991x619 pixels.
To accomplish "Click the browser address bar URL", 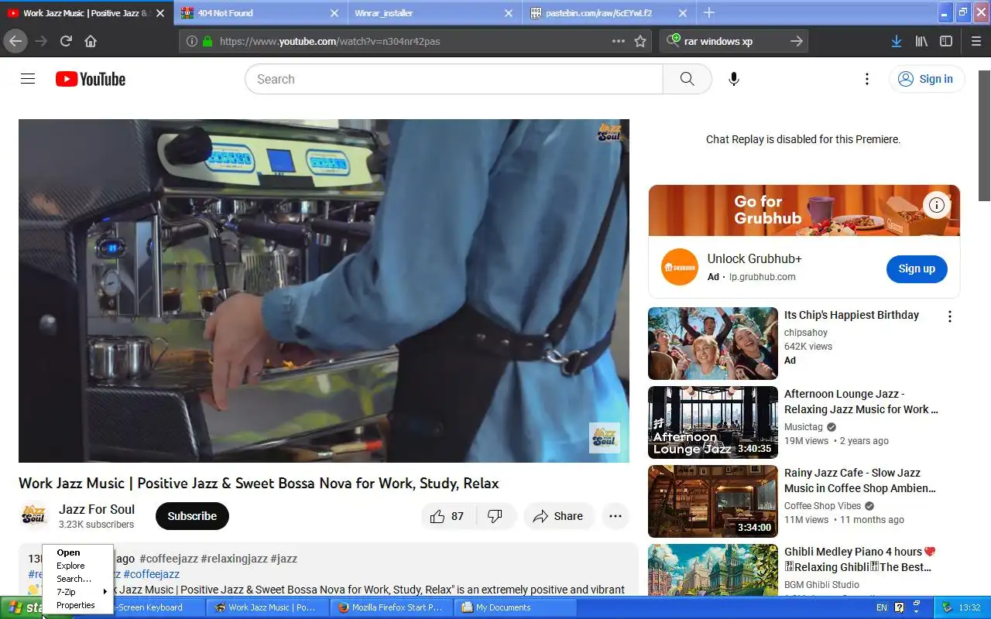I will (x=330, y=41).
